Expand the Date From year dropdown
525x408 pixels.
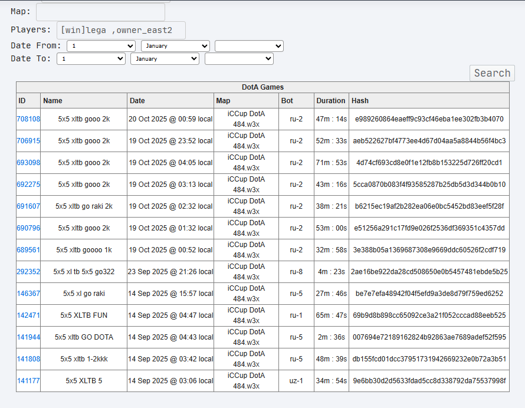(x=249, y=46)
